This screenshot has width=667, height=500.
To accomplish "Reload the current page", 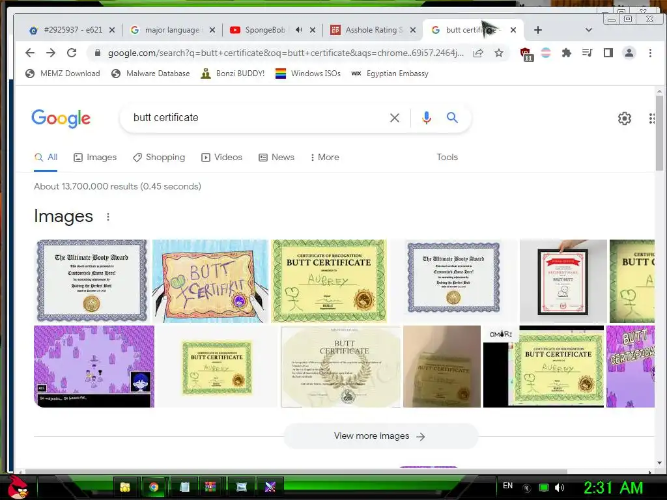I will (72, 53).
